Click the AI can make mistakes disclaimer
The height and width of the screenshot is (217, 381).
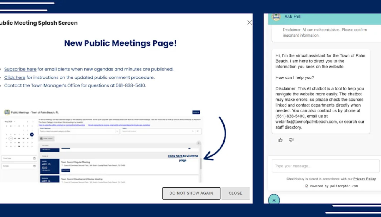point(324,33)
